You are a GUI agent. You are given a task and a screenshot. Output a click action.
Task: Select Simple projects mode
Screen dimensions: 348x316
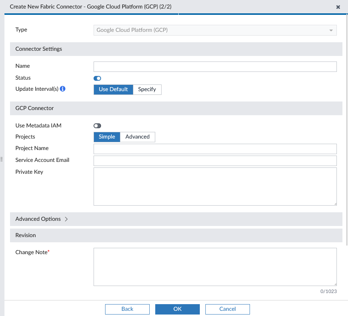107,137
